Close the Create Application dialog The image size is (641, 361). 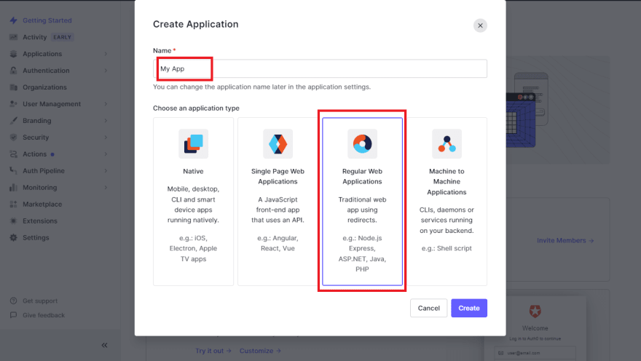[x=480, y=25]
